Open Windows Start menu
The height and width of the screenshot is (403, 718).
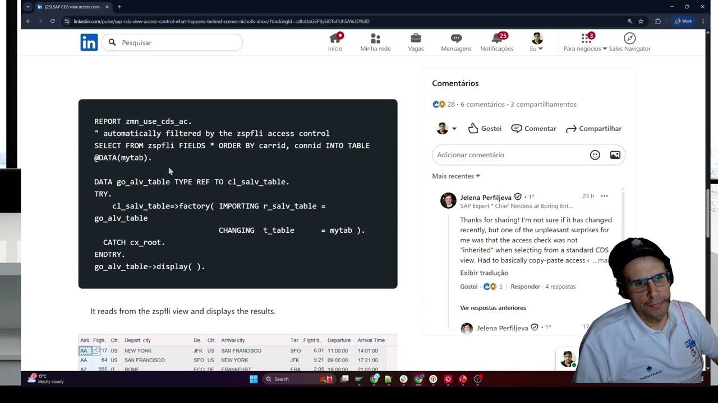254,379
